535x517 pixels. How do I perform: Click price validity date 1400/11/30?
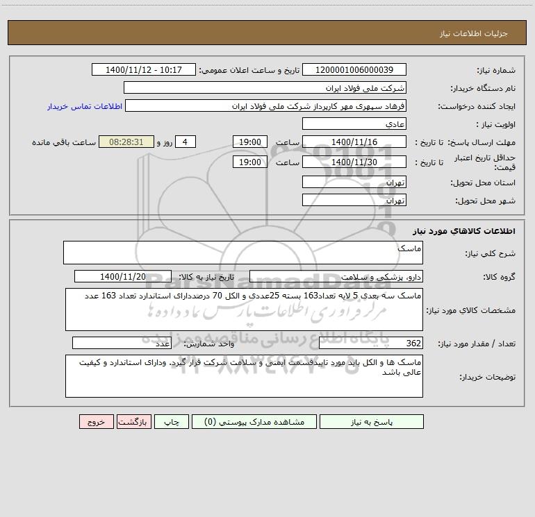(x=354, y=162)
